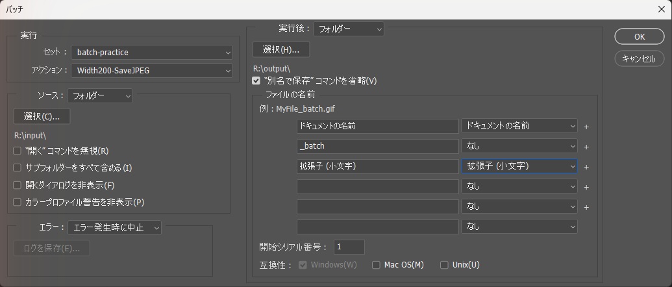Enable Unix(U) compatibility checkbox
672x287 pixels.
[x=444, y=265]
